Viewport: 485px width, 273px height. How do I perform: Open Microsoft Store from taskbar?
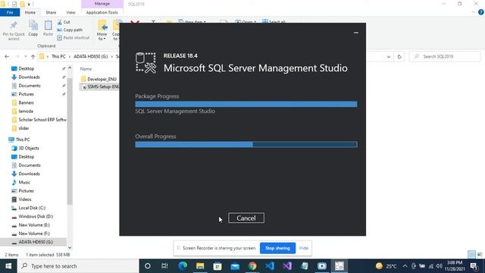pyautogui.click(x=217, y=266)
